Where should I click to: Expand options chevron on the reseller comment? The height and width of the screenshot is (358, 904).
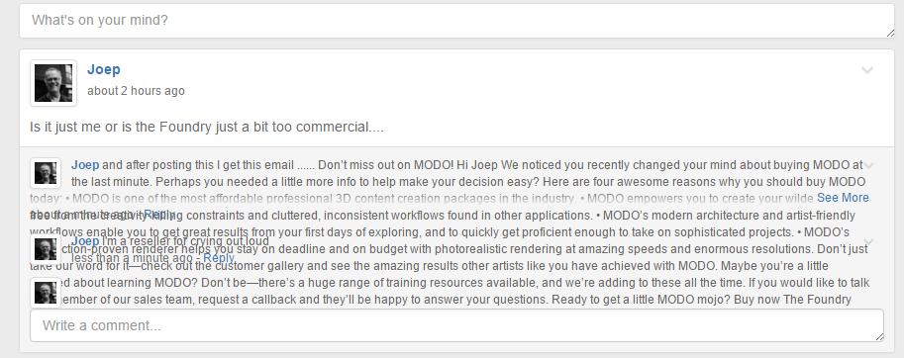pyautogui.click(x=868, y=241)
